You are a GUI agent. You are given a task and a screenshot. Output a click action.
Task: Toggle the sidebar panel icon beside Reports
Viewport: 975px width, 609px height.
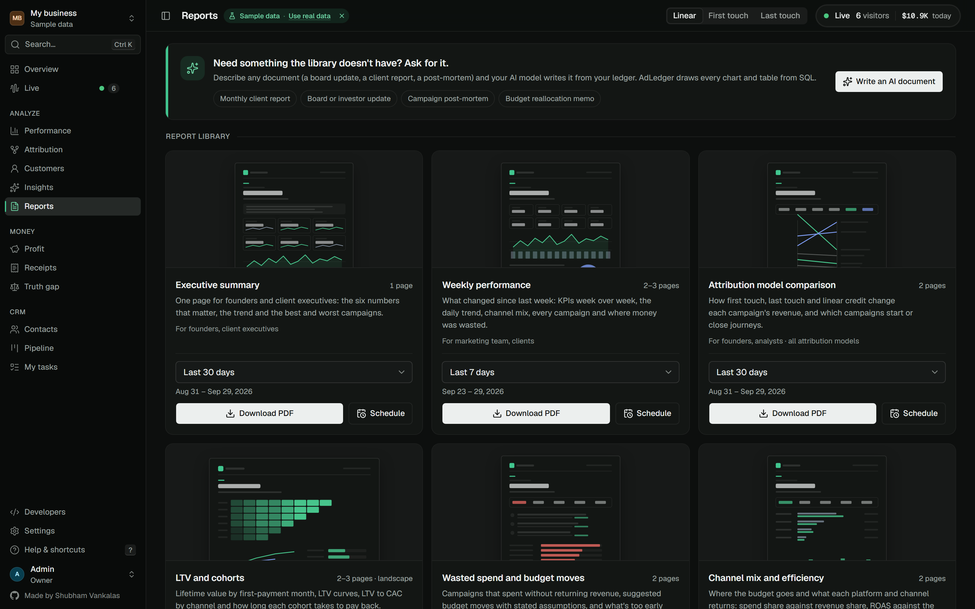165,16
